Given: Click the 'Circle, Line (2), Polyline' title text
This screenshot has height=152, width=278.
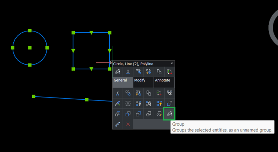Looking at the screenshot, I should coord(133,64).
